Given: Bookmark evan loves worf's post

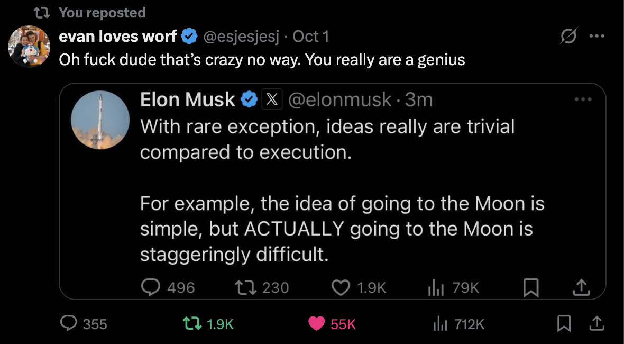Looking at the screenshot, I should (x=564, y=323).
